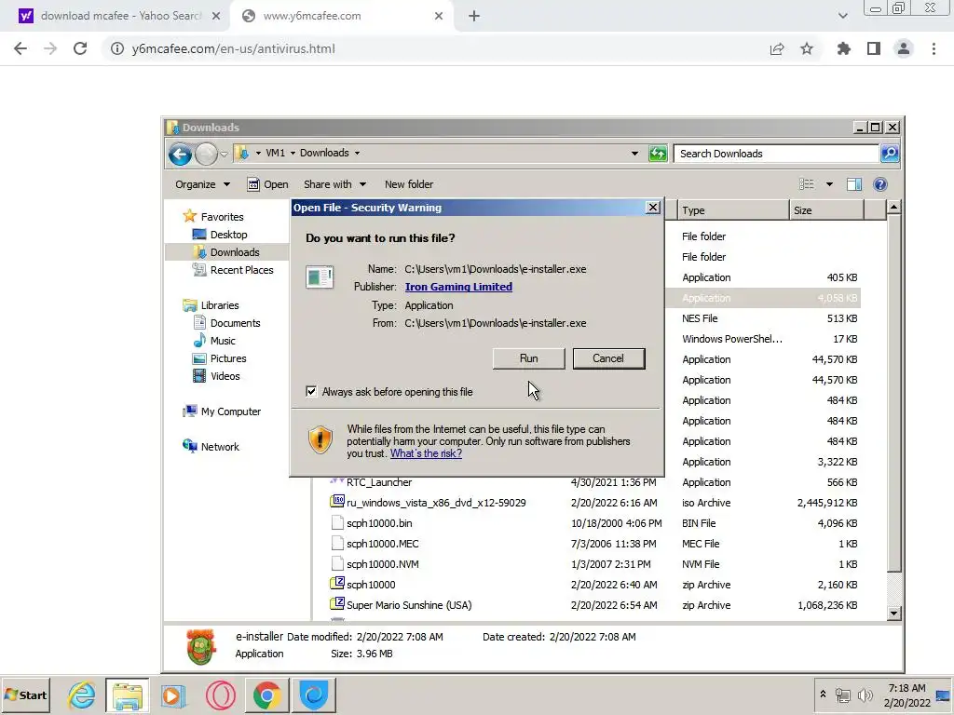This screenshot has height=715, width=954.
Task: Open Iron Gaming Limited publisher link
Action: 458,287
